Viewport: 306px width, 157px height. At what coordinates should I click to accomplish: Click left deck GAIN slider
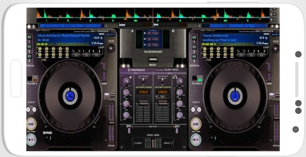(104, 72)
